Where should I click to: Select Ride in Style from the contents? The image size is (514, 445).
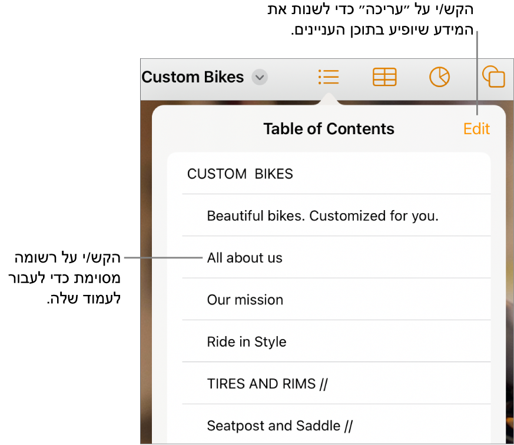[246, 341]
